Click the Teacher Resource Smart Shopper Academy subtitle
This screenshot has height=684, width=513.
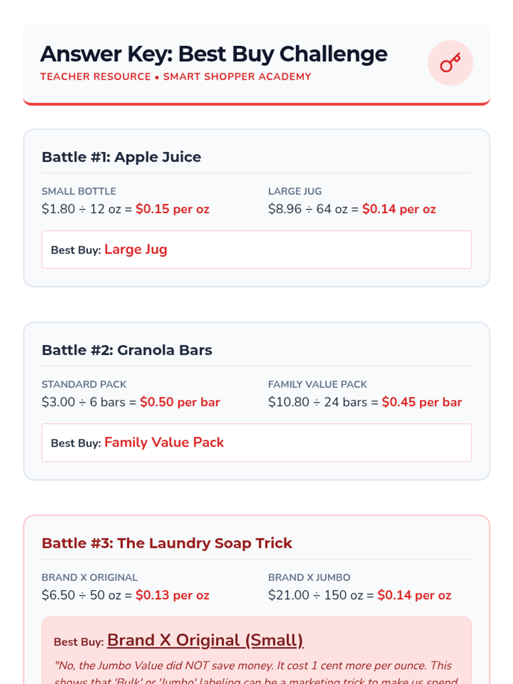[175, 77]
